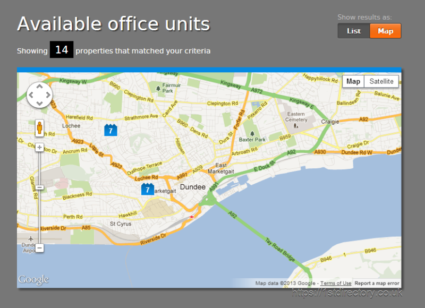Zoom in with the plus button
This screenshot has height=308, width=425.
click(39, 148)
